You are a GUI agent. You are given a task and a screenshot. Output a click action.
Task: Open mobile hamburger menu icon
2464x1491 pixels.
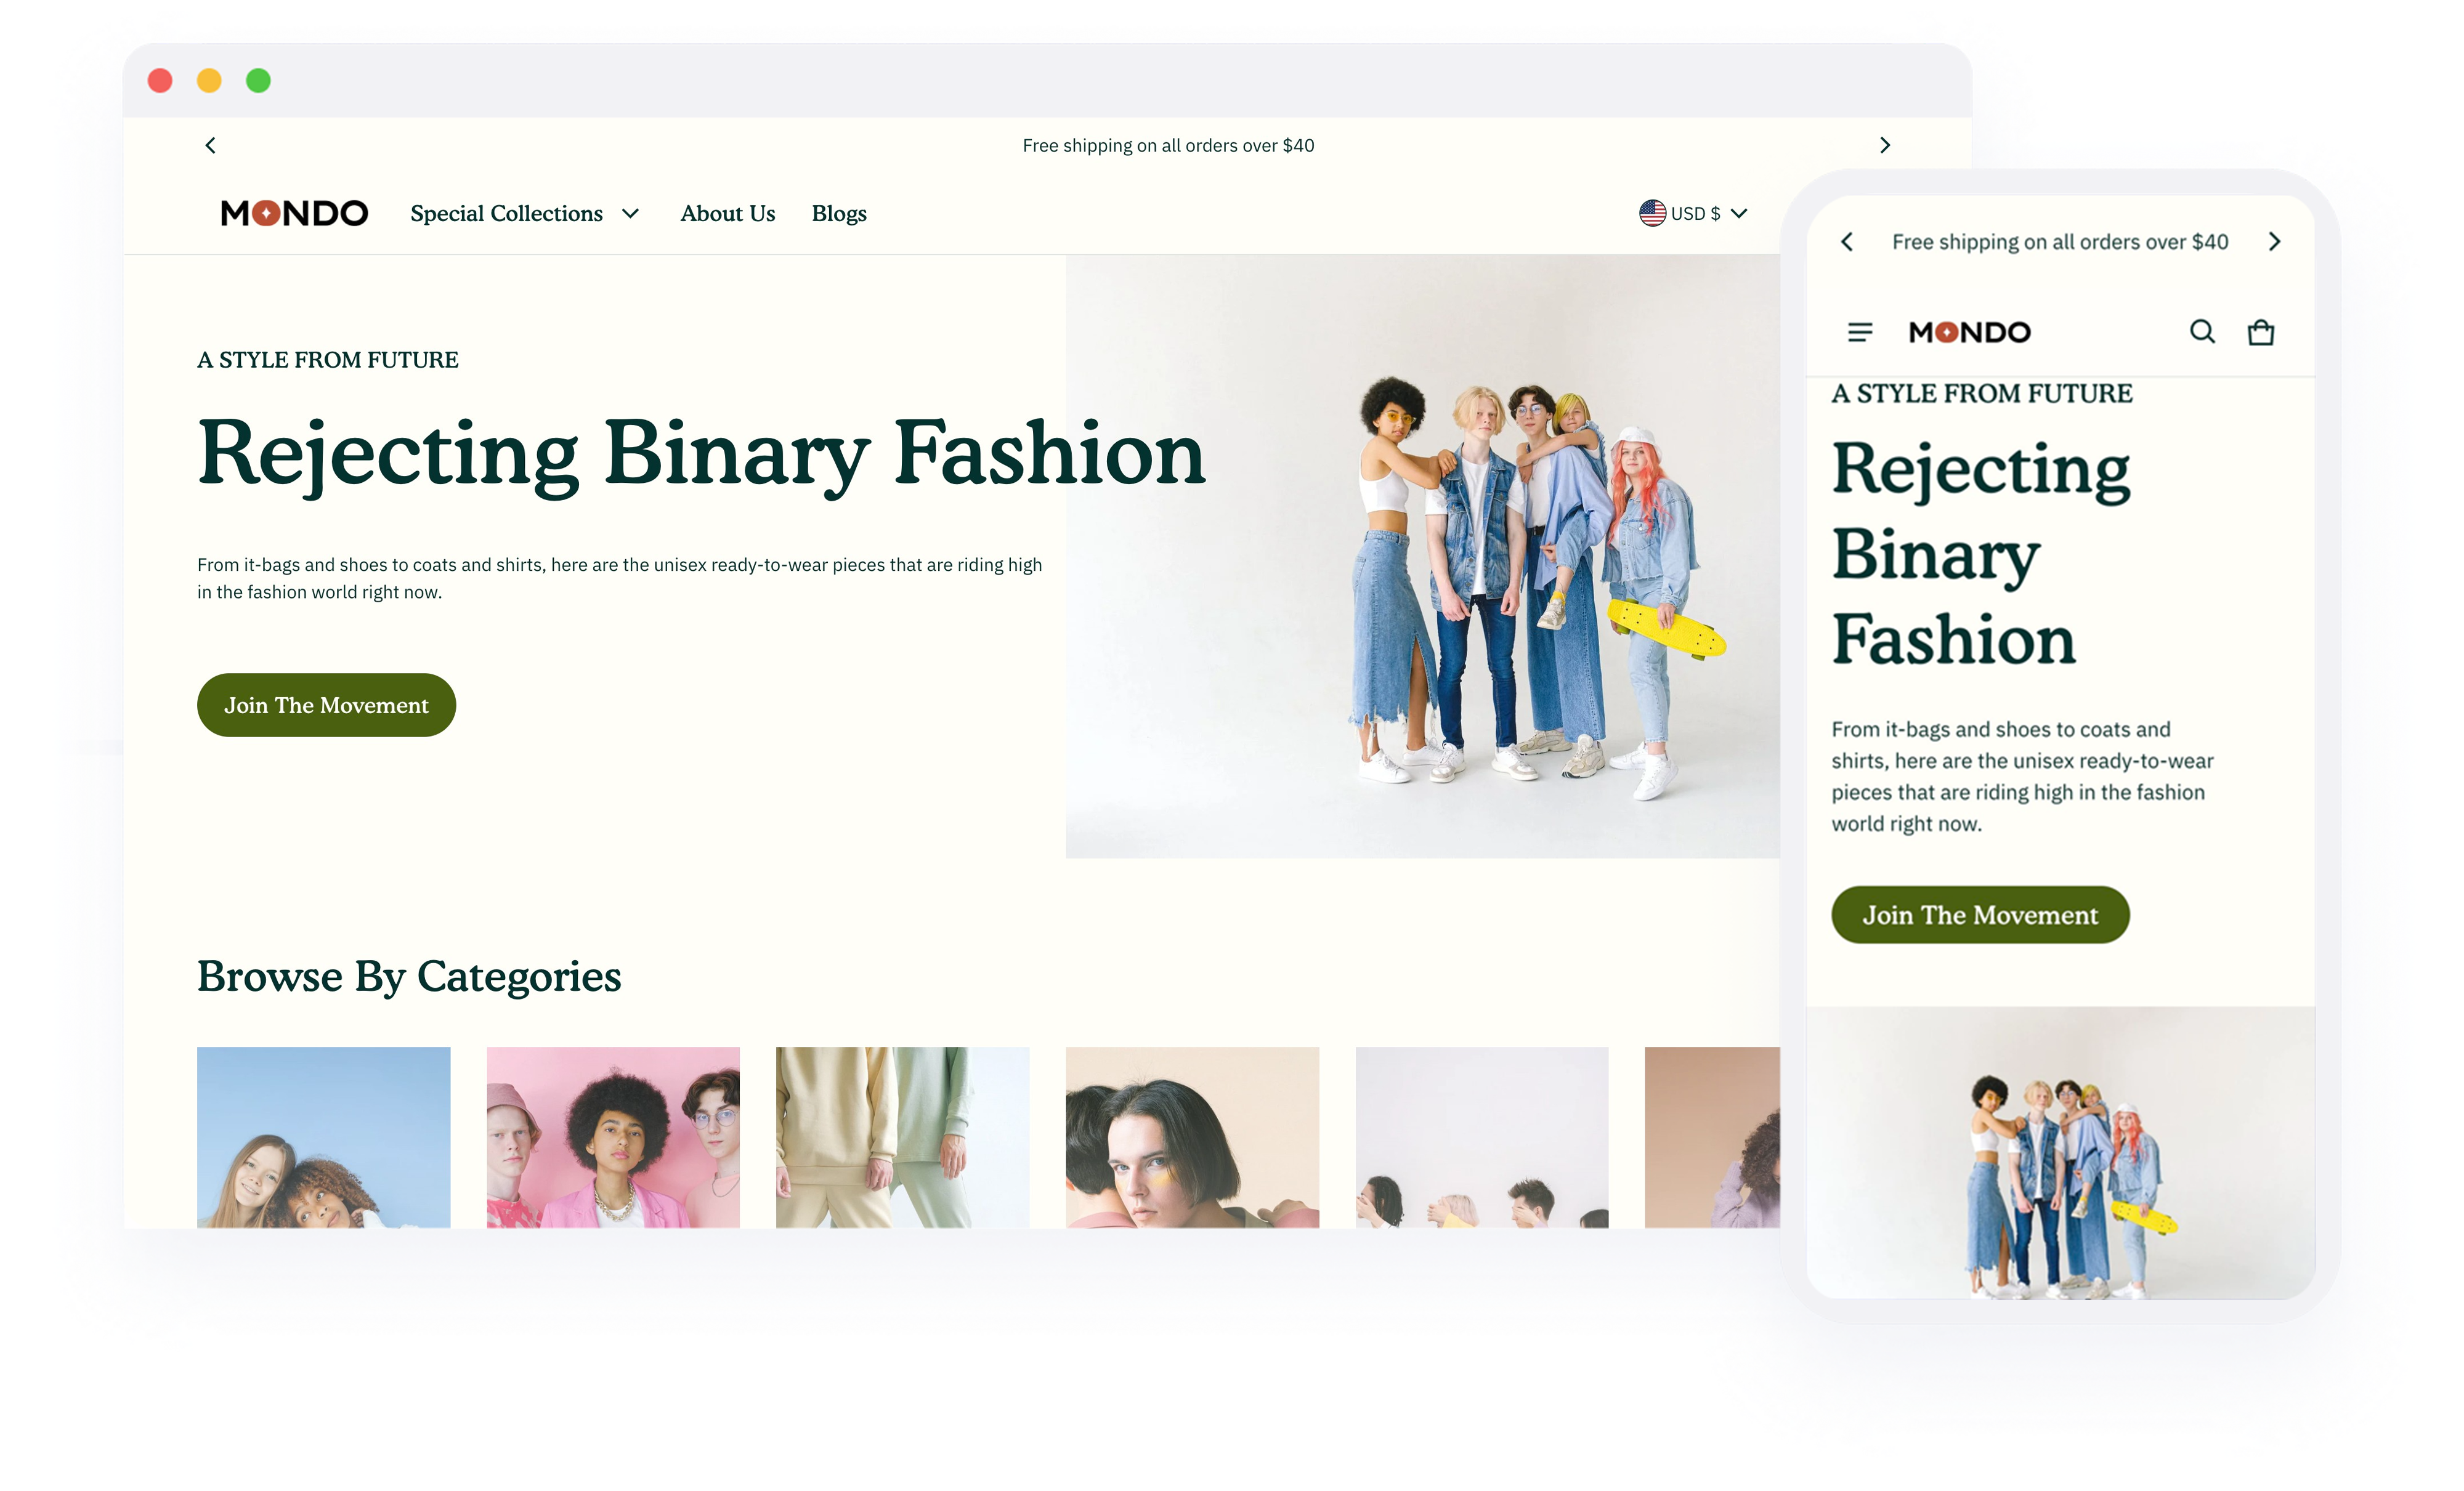click(1859, 332)
